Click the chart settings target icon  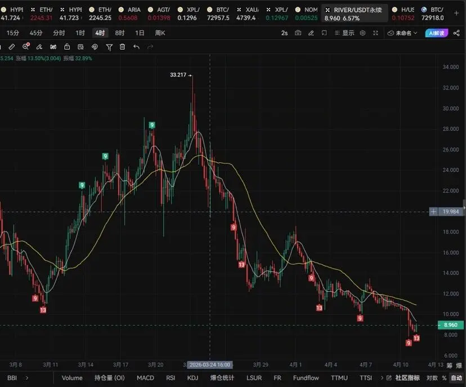click(x=362, y=33)
